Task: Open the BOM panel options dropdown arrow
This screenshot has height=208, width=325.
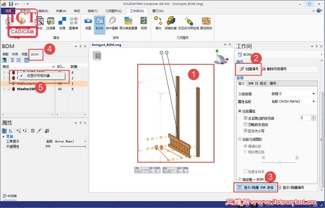Action: 76,47
